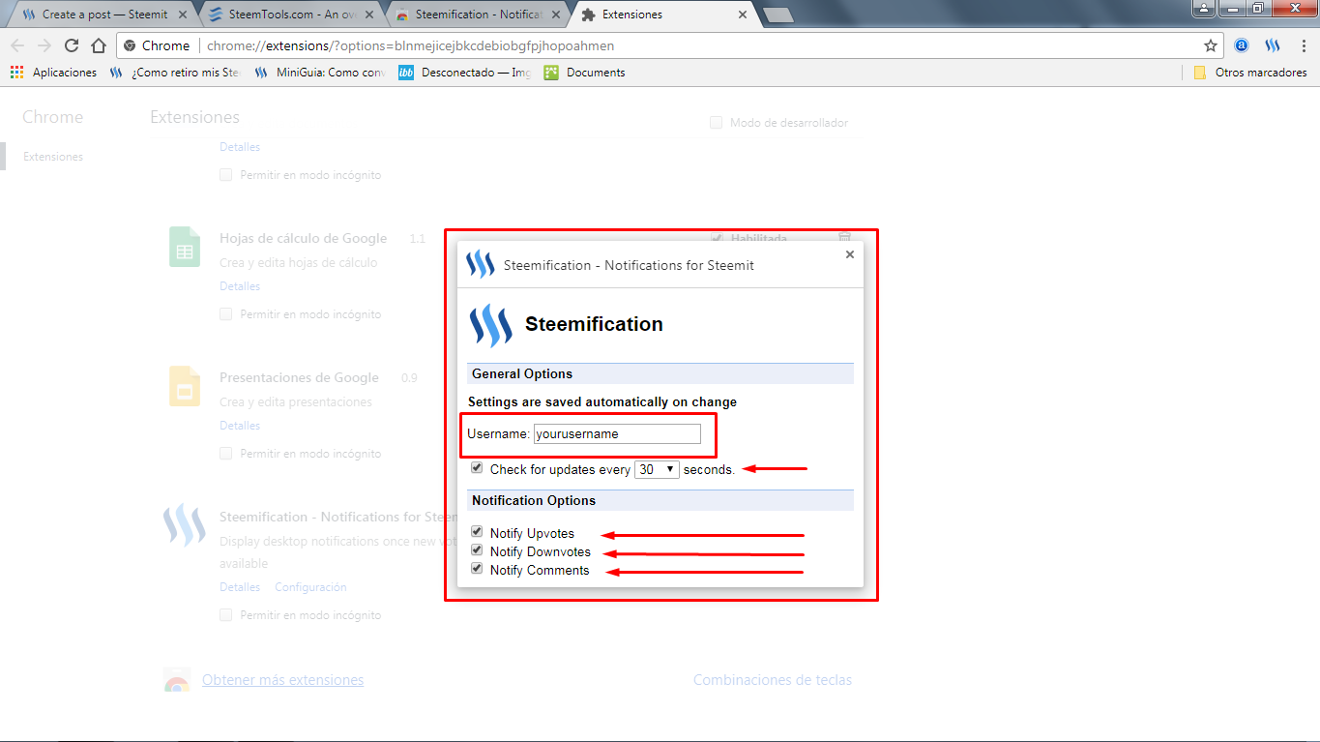The image size is (1320, 742).
Task: Toggle Habilitada for Hojas de cálculo de Google
Action: (717, 238)
